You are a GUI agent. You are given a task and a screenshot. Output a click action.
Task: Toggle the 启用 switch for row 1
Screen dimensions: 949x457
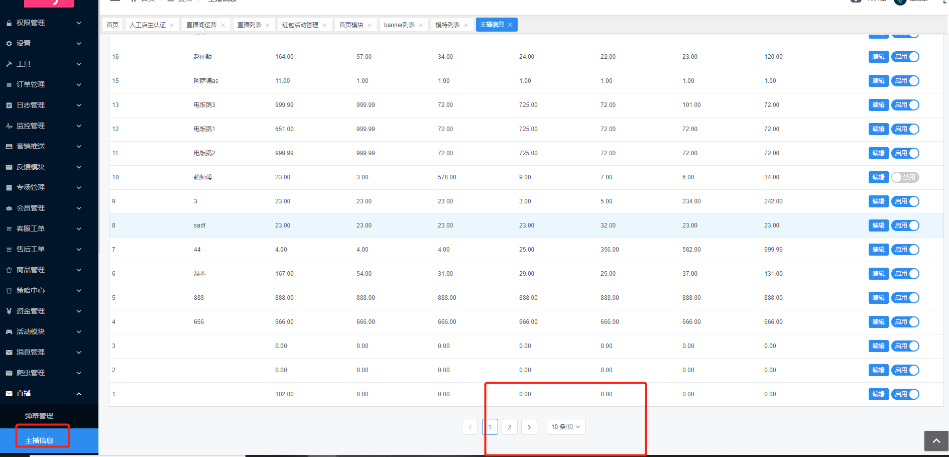(905, 394)
